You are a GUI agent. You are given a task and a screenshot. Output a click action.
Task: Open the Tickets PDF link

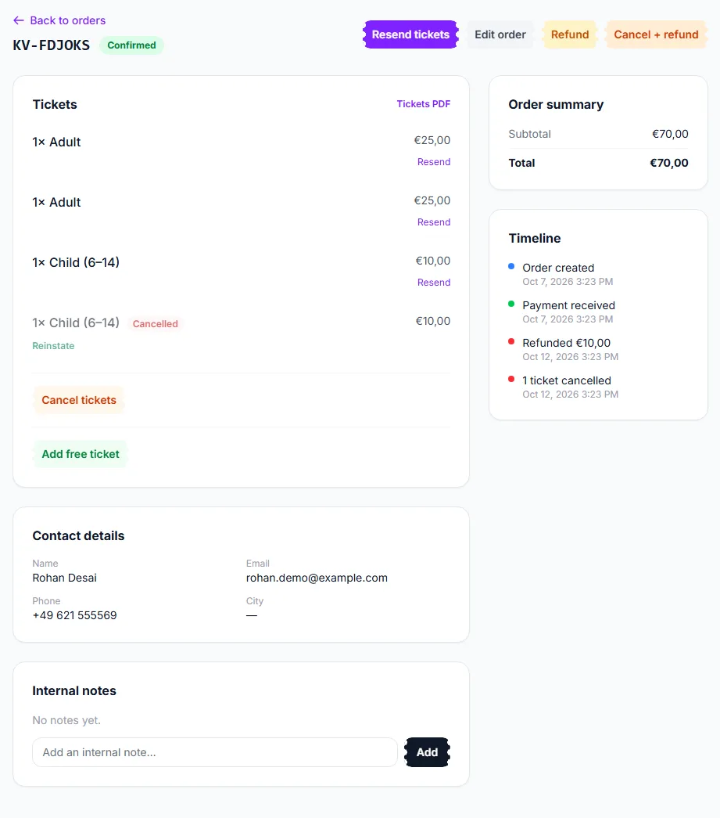[424, 104]
